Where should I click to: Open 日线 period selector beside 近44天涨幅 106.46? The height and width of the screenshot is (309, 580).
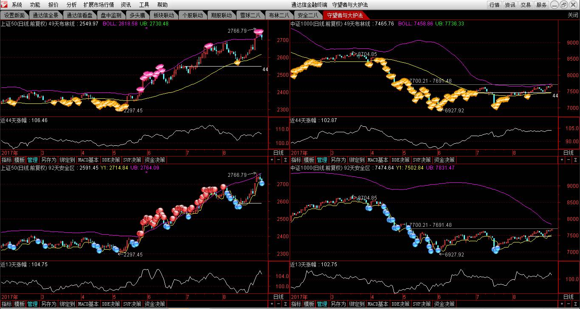tap(279, 153)
